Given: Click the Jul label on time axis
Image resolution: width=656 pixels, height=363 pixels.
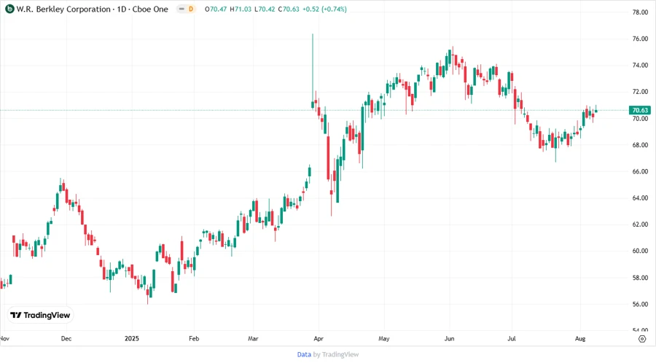Looking at the screenshot, I should point(512,338).
